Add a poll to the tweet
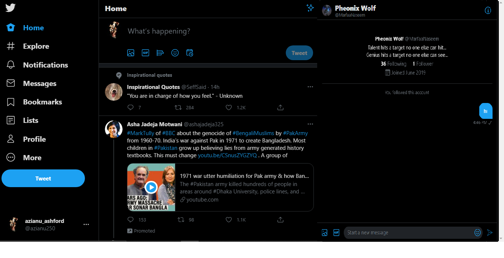The image size is (504, 258). [160, 53]
